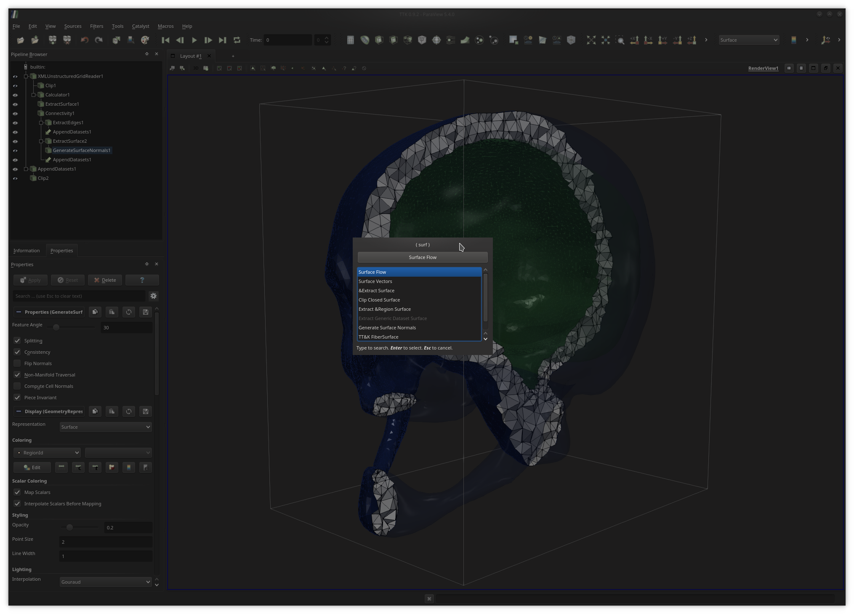Click the Delete button
The width and height of the screenshot is (854, 614).
tap(105, 280)
